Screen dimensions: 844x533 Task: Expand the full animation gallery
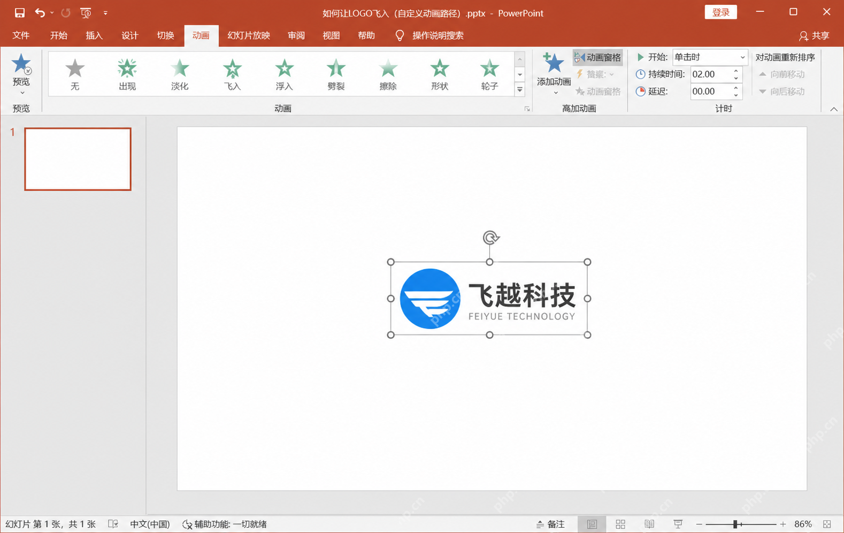(519, 90)
